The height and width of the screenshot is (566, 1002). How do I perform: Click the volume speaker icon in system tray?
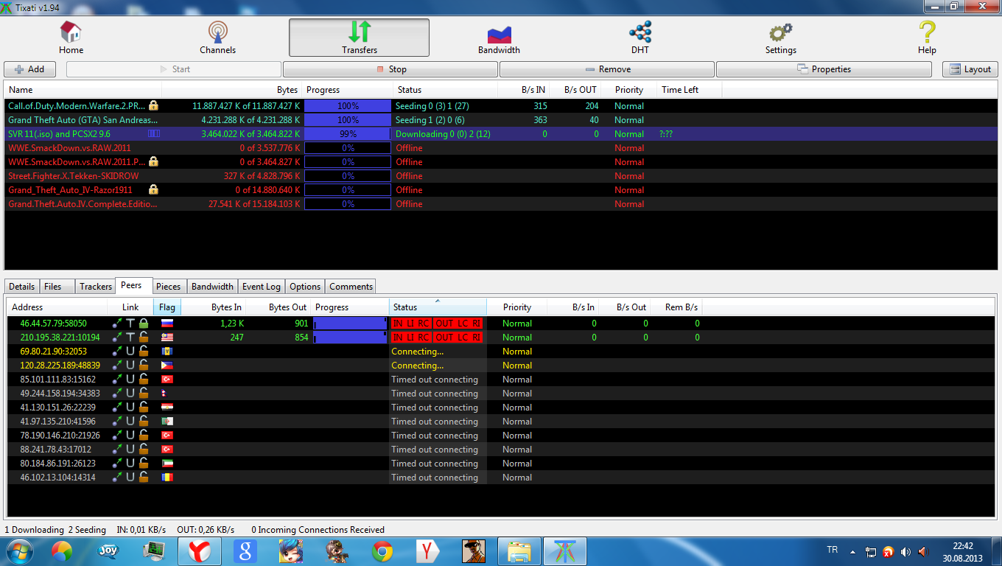pyautogui.click(x=905, y=551)
